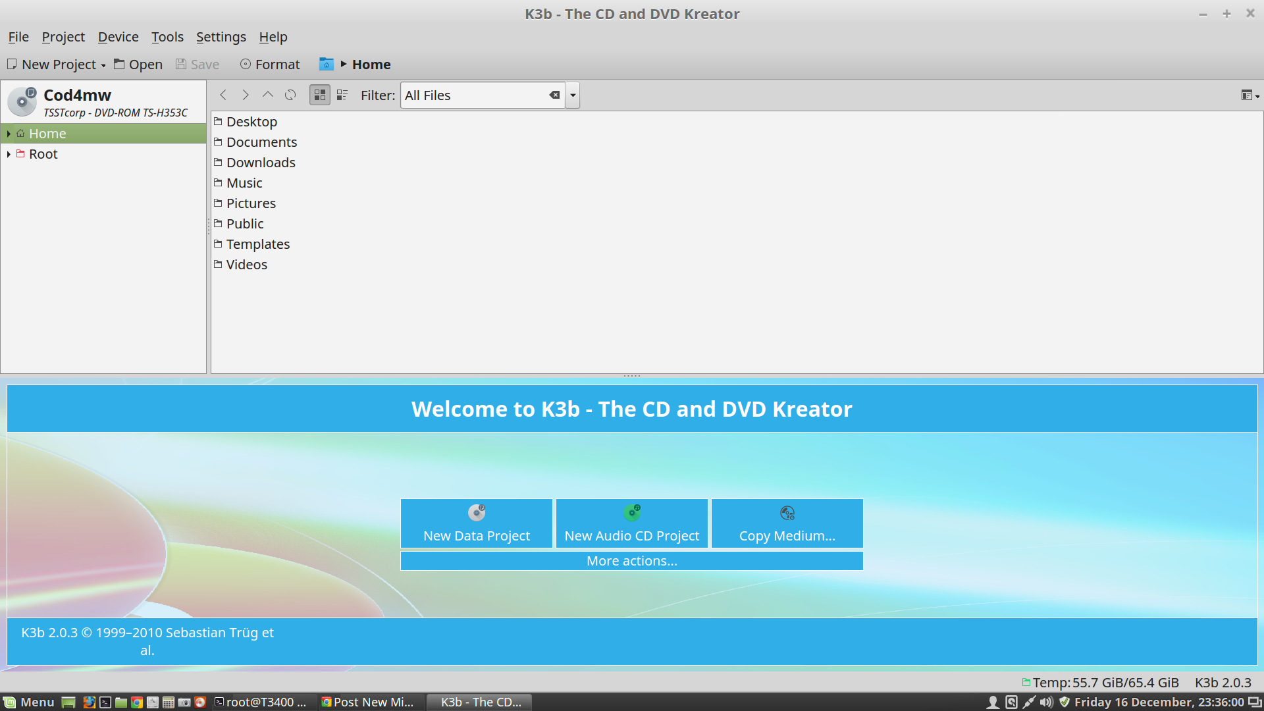The width and height of the screenshot is (1264, 711).
Task: Go forward in the file browser
Action: 246,95
